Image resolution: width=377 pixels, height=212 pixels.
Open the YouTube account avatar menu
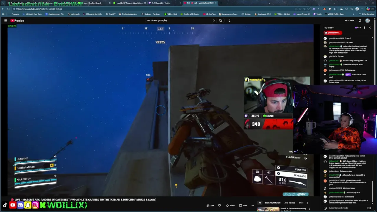click(x=368, y=20)
